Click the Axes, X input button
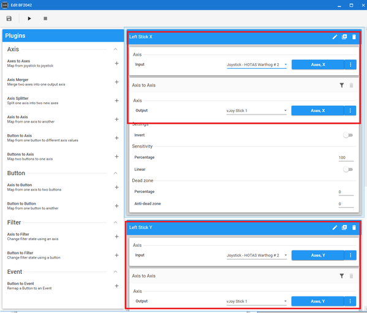367x313 pixels. point(318,64)
